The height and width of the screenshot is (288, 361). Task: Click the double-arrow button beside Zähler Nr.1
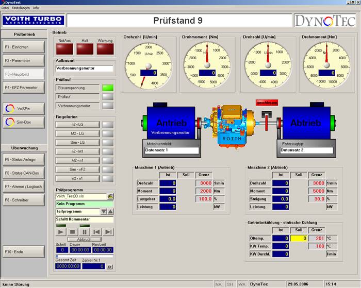pyautogui.click(x=109, y=266)
